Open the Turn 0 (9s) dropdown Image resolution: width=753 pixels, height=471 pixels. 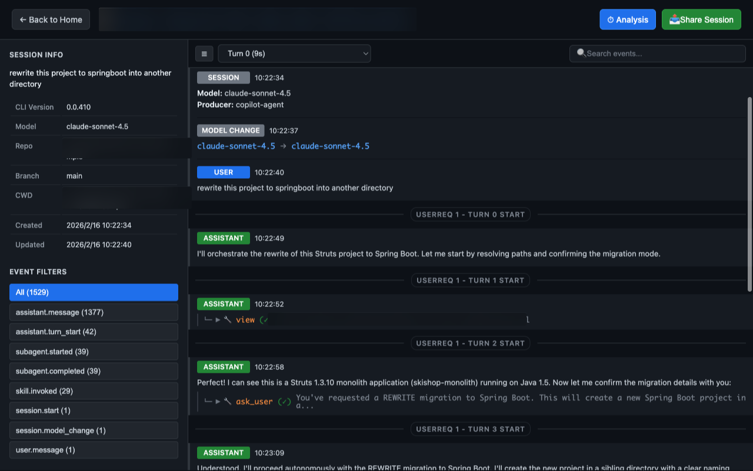pyautogui.click(x=295, y=54)
